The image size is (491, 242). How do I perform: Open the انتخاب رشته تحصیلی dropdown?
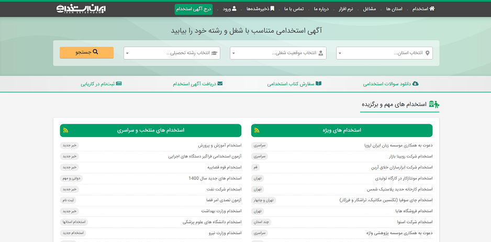click(172, 53)
